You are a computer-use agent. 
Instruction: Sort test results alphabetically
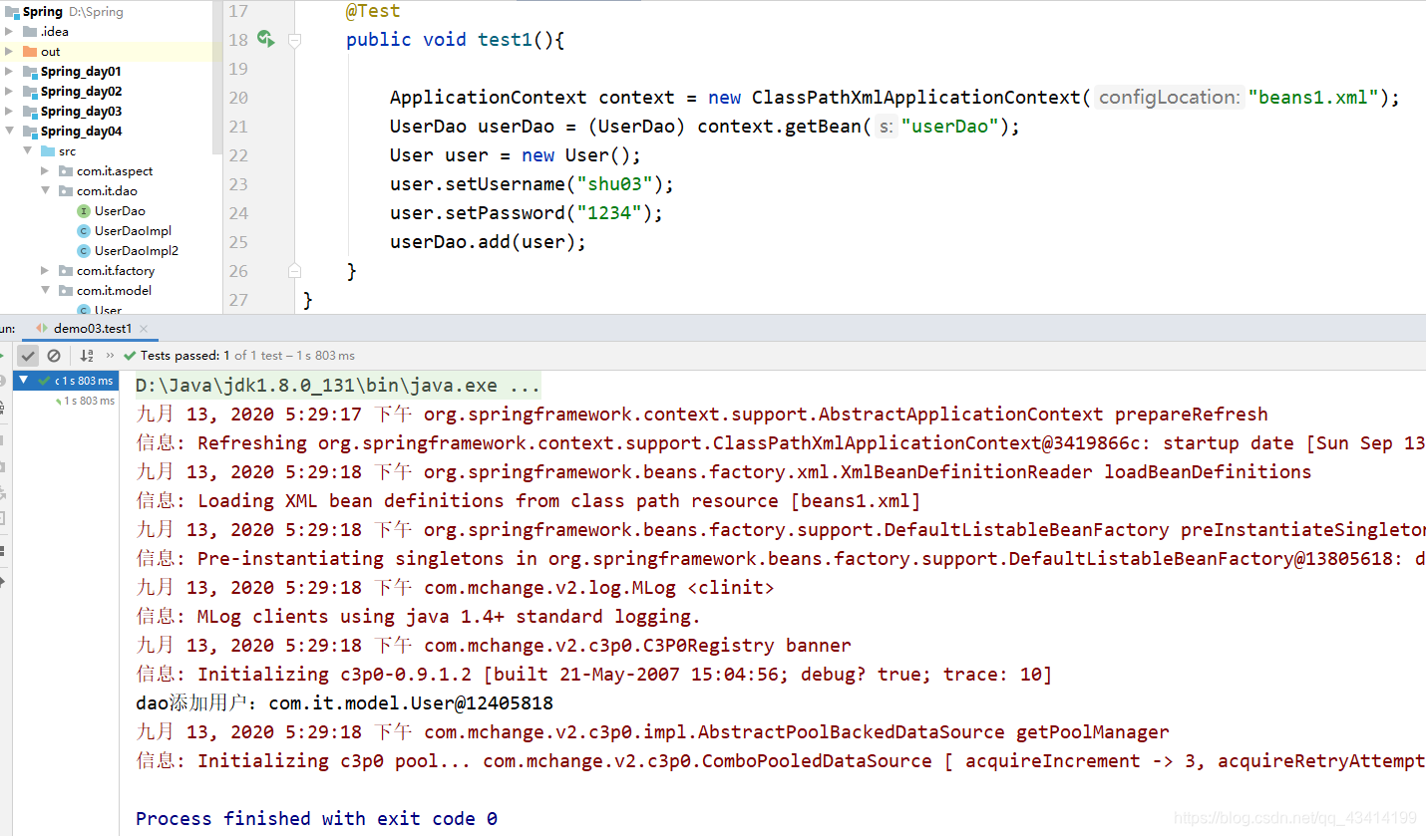coord(87,355)
